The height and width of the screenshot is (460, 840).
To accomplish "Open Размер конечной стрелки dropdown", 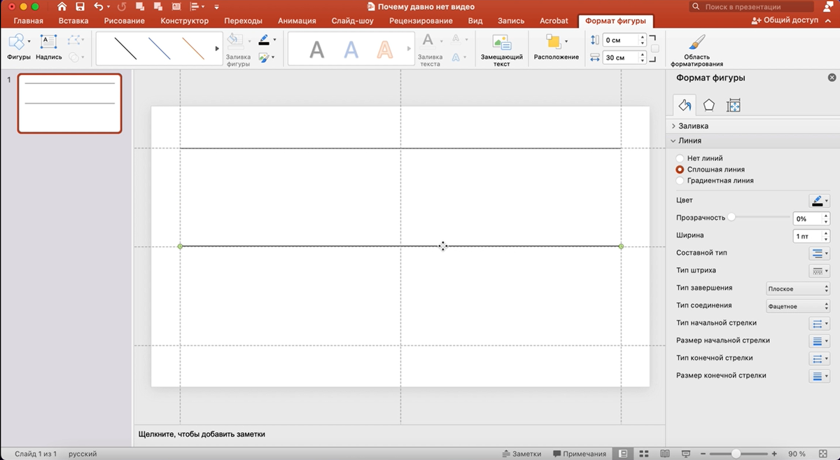I will pyautogui.click(x=819, y=376).
